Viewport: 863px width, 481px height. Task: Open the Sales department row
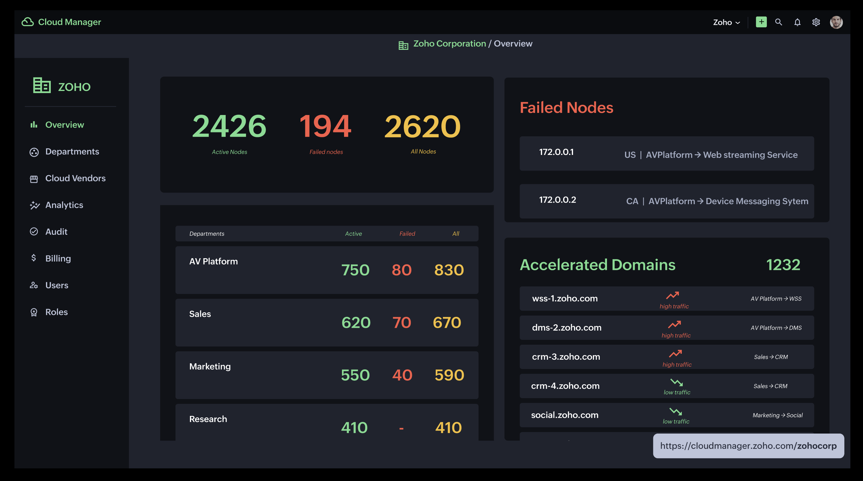point(327,323)
